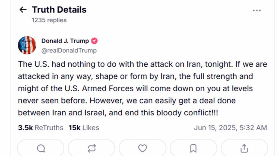Click the first line of the post text
This screenshot has height=156, width=278.
click(x=142, y=64)
